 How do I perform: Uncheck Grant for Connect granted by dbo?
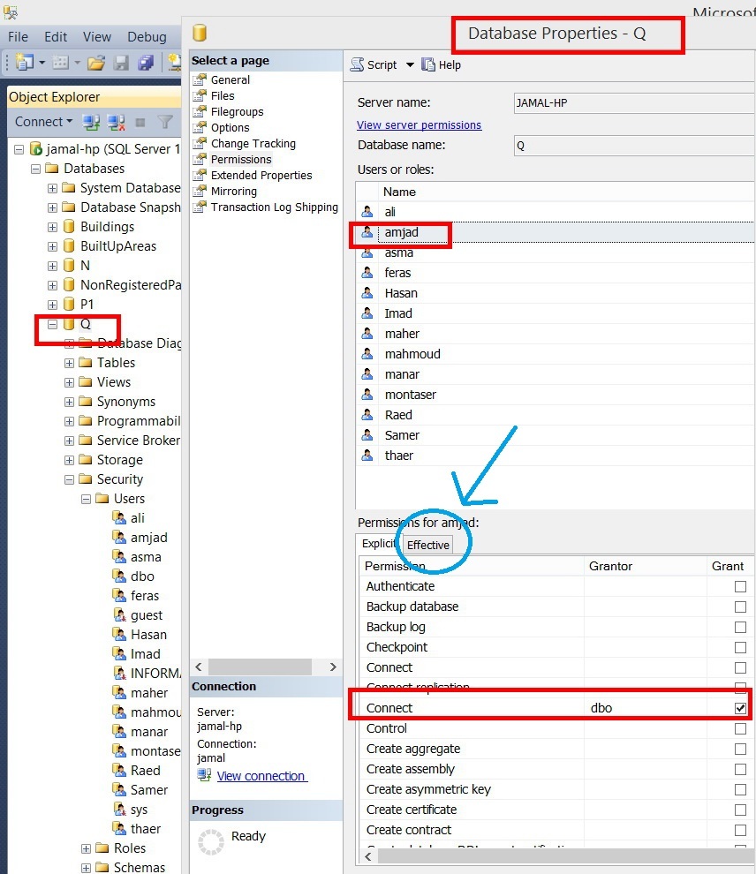[x=740, y=708]
